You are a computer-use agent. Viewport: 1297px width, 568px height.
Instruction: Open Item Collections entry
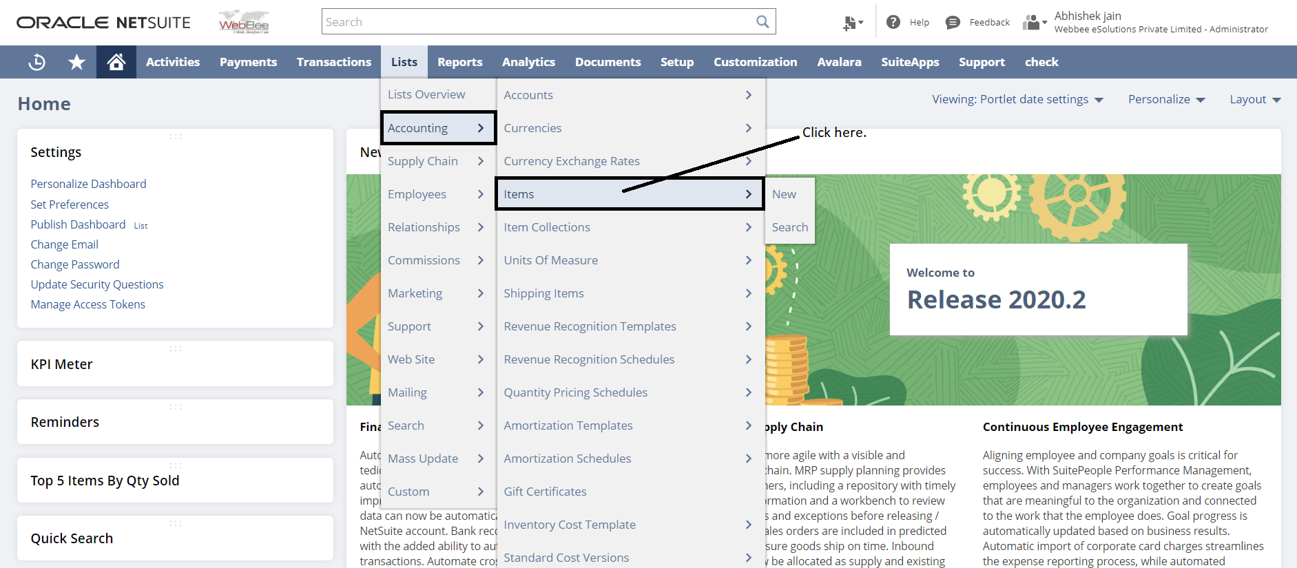(x=630, y=227)
